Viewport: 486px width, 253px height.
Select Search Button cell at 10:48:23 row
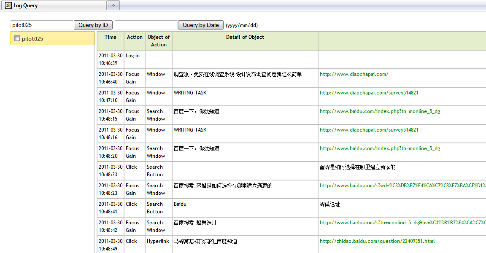click(158, 171)
